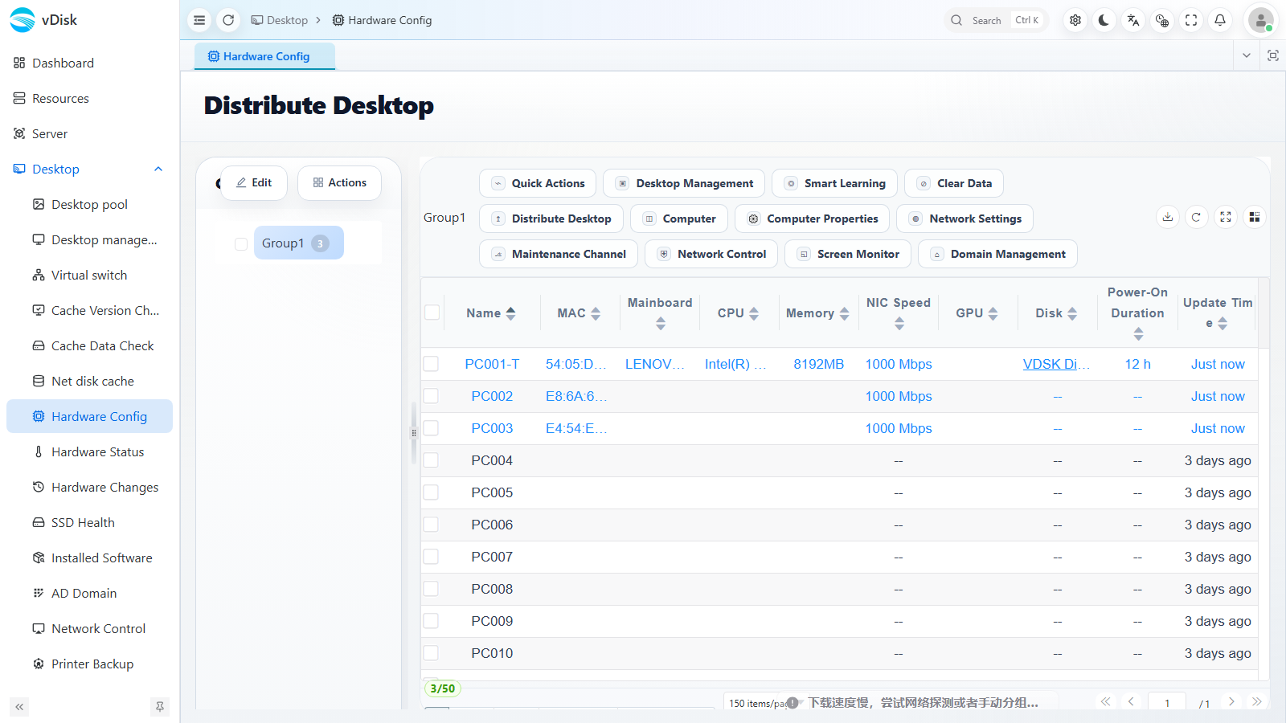Sort the table by Memory column
The width and height of the screenshot is (1286, 723).
click(817, 313)
